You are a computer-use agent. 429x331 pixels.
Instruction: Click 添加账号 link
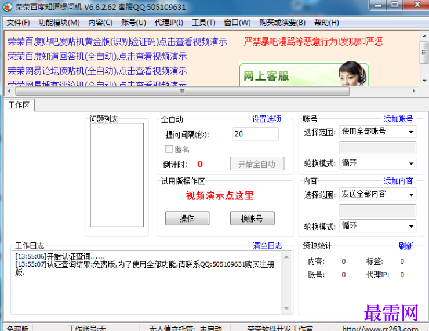pos(398,119)
